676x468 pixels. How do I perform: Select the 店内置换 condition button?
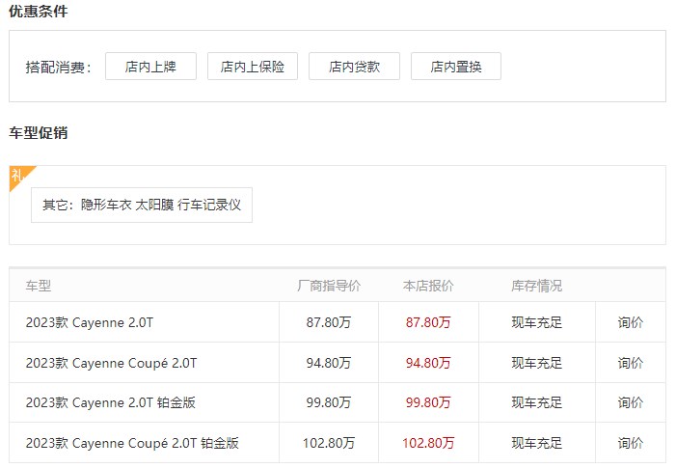[x=456, y=67]
